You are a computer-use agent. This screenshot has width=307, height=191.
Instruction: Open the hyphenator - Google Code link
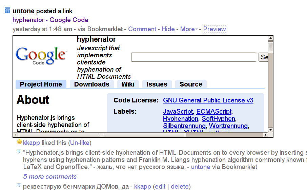50,20
